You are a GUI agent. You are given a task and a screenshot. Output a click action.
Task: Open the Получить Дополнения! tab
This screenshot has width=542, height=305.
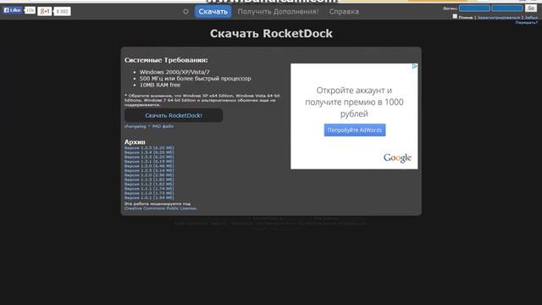[x=278, y=12]
